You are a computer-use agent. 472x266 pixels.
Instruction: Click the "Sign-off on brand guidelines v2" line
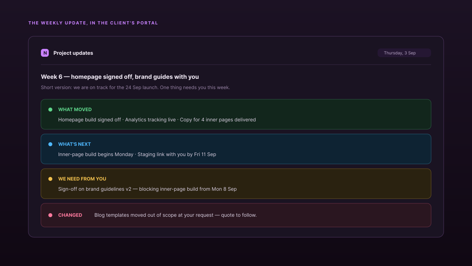147,189
